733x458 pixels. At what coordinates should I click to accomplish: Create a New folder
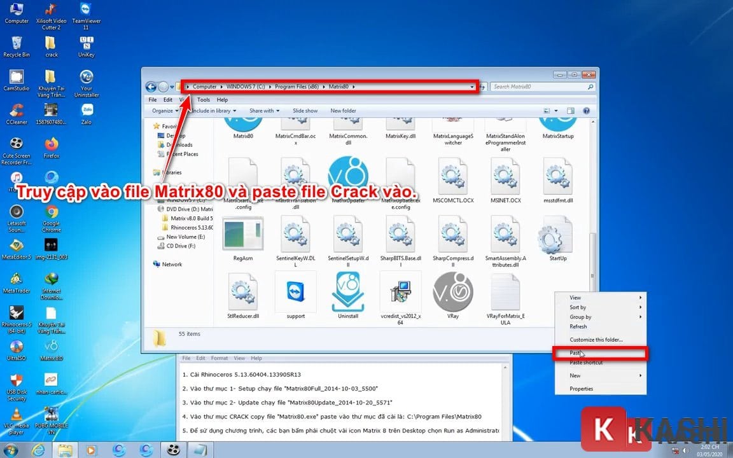tap(343, 110)
